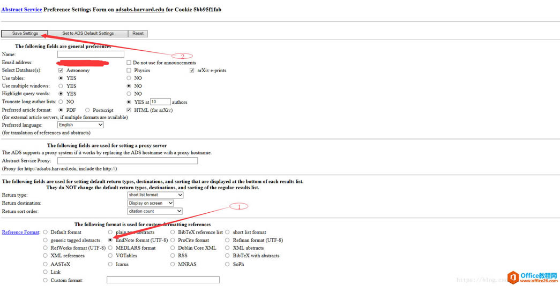The width and height of the screenshot is (560, 286).
Task: Open the Return sort order dropdown
Action: 155,211
